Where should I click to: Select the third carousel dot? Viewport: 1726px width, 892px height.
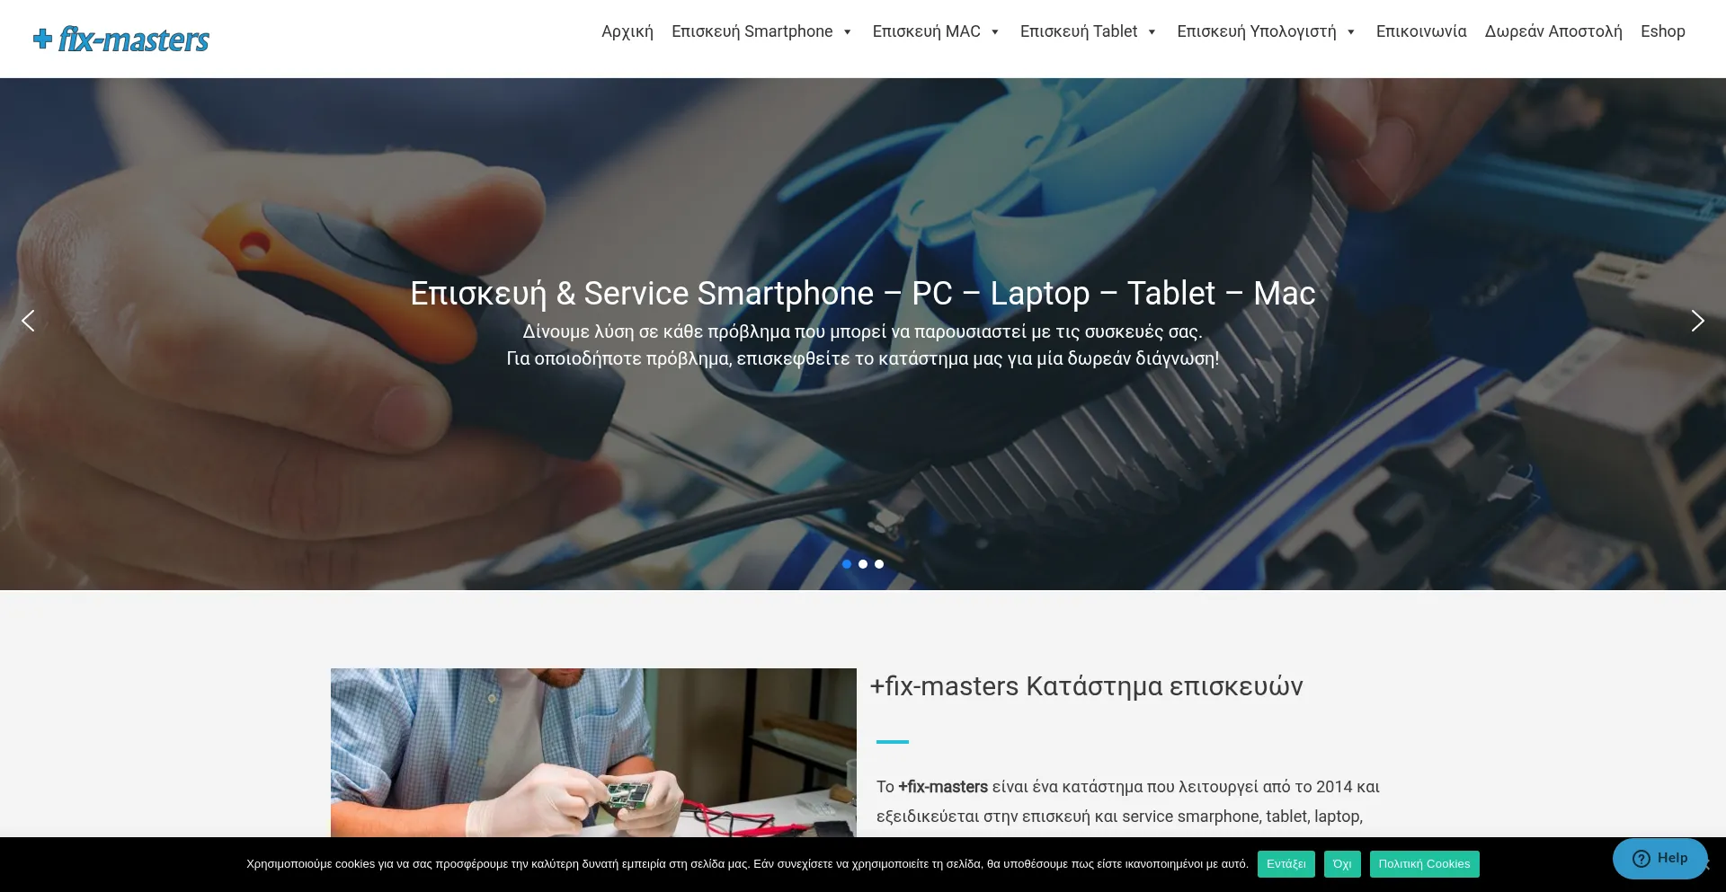tap(879, 564)
